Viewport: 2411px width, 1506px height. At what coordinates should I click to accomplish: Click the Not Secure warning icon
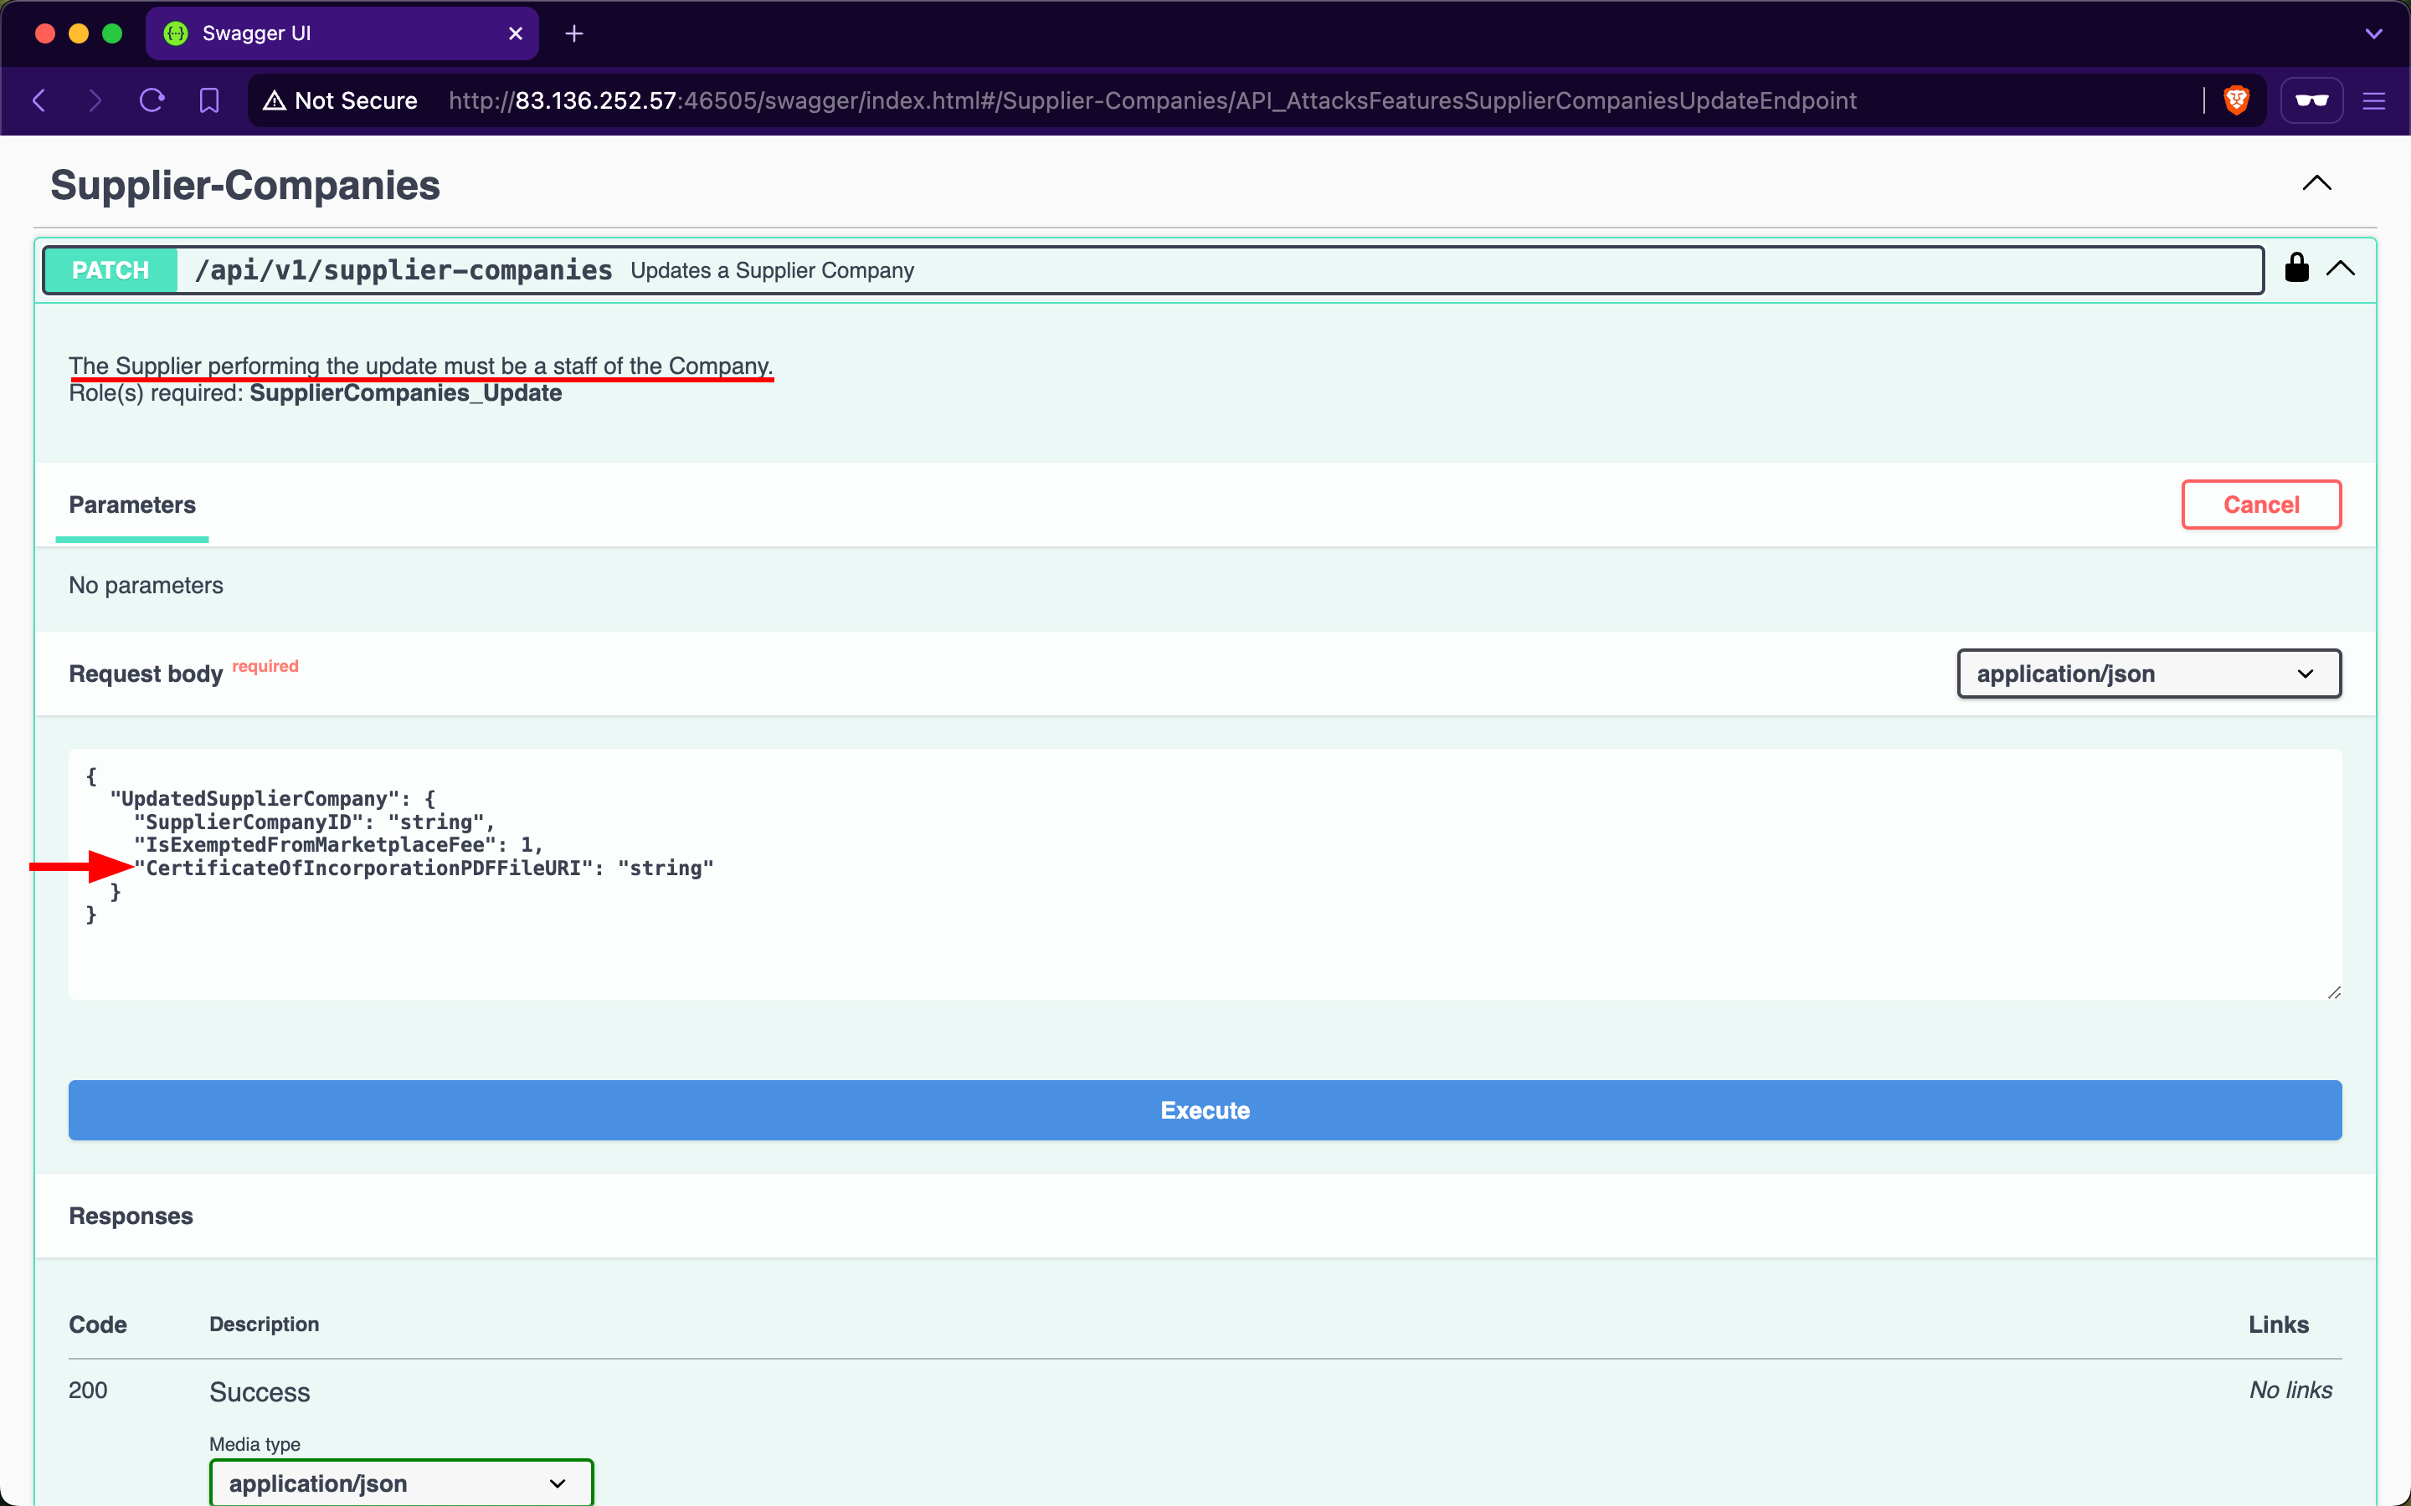274,100
